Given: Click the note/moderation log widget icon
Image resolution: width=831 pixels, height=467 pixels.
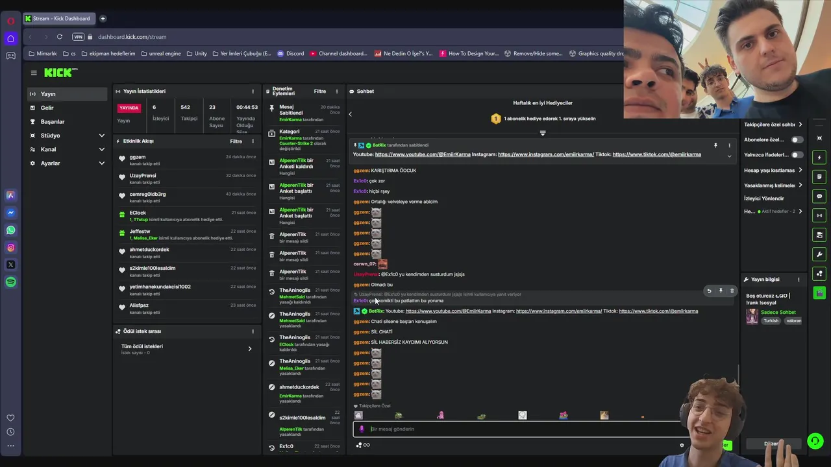Looking at the screenshot, I should click(x=819, y=176).
